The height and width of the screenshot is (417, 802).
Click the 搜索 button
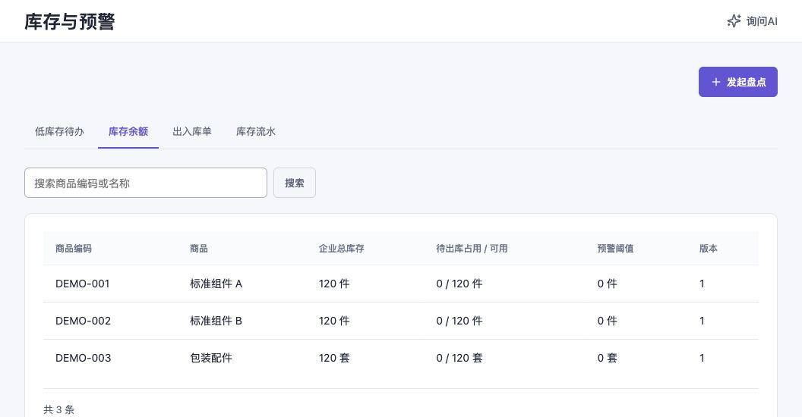coord(295,183)
